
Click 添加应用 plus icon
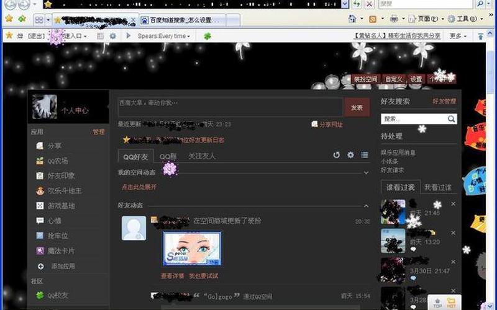coord(40,267)
